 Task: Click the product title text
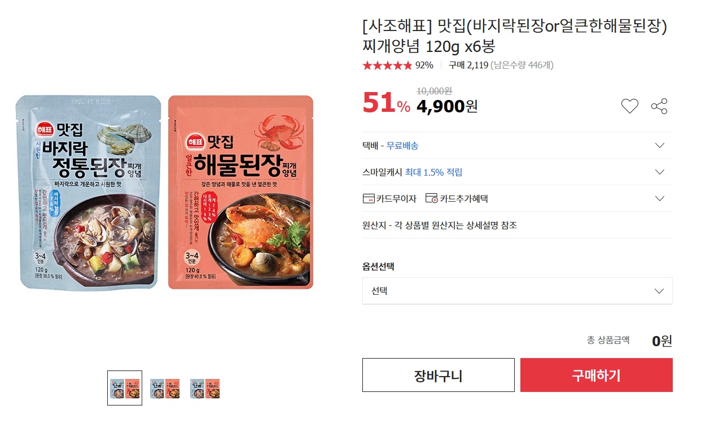click(514, 36)
